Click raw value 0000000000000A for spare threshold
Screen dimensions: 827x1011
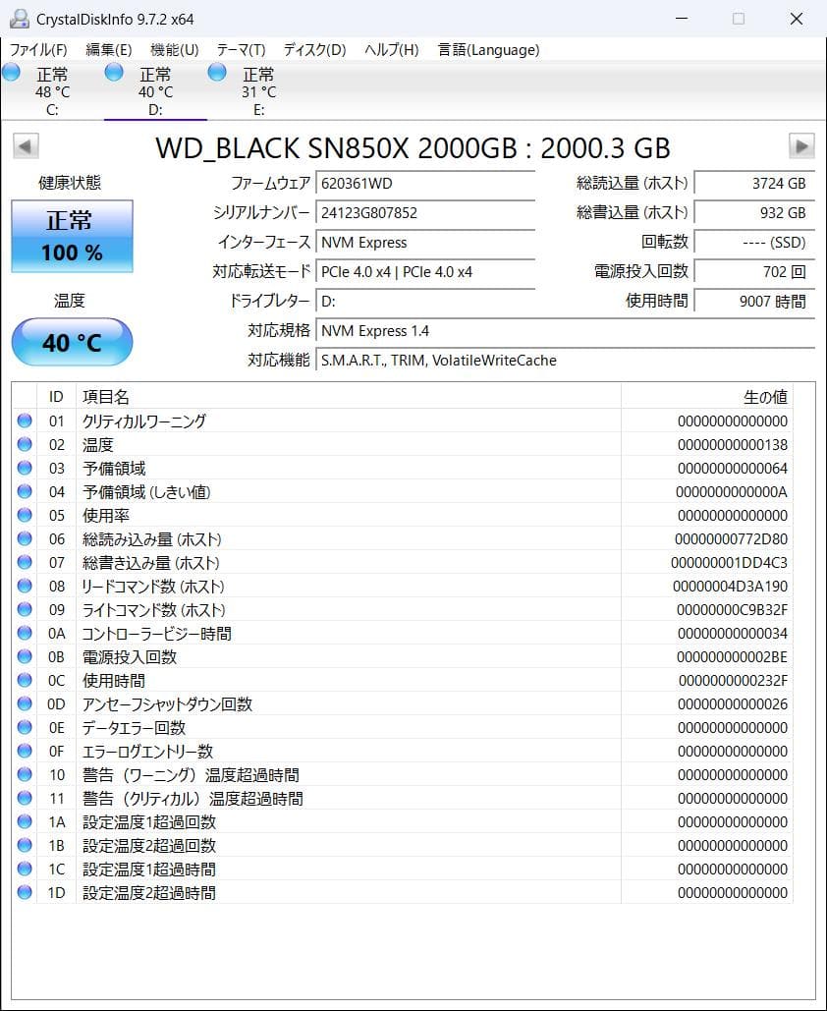(x=732, y=492)
